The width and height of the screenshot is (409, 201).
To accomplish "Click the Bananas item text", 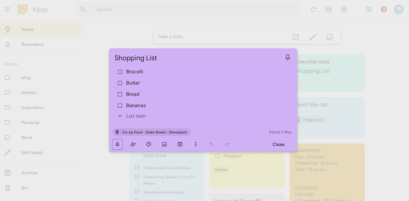I will pos(136,106).
